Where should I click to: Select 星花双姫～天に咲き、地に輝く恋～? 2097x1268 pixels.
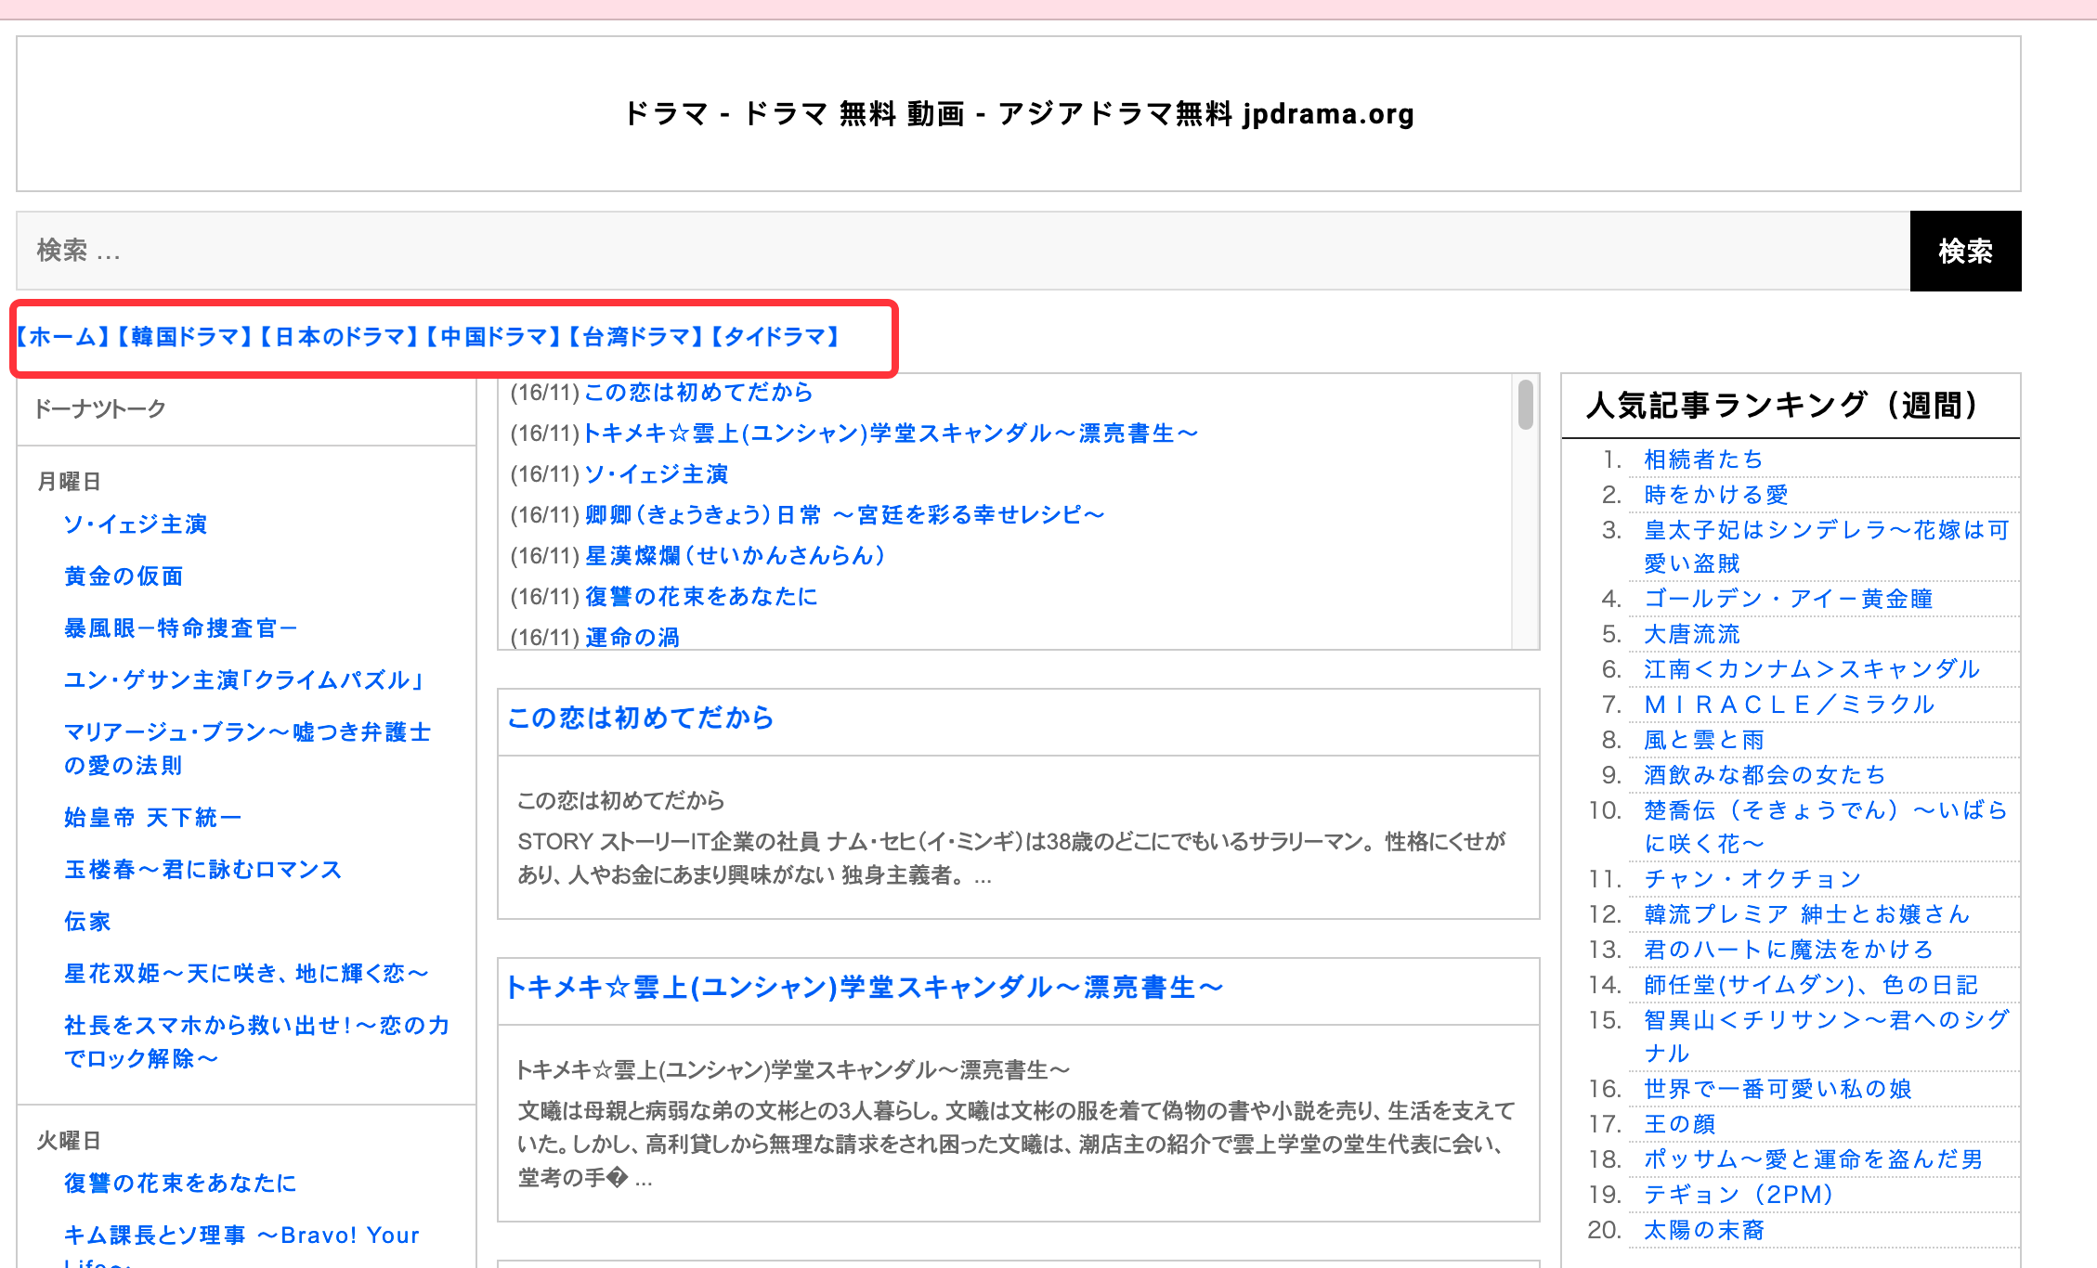[246, 974]
